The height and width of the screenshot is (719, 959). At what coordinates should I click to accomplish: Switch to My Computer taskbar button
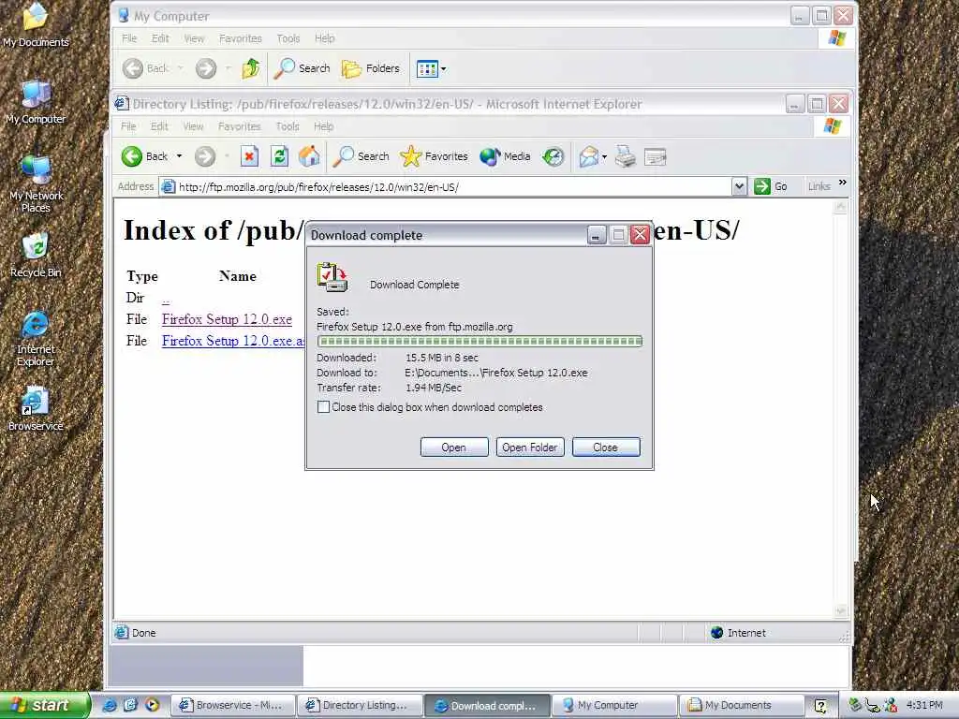click(x=614, y=705)
